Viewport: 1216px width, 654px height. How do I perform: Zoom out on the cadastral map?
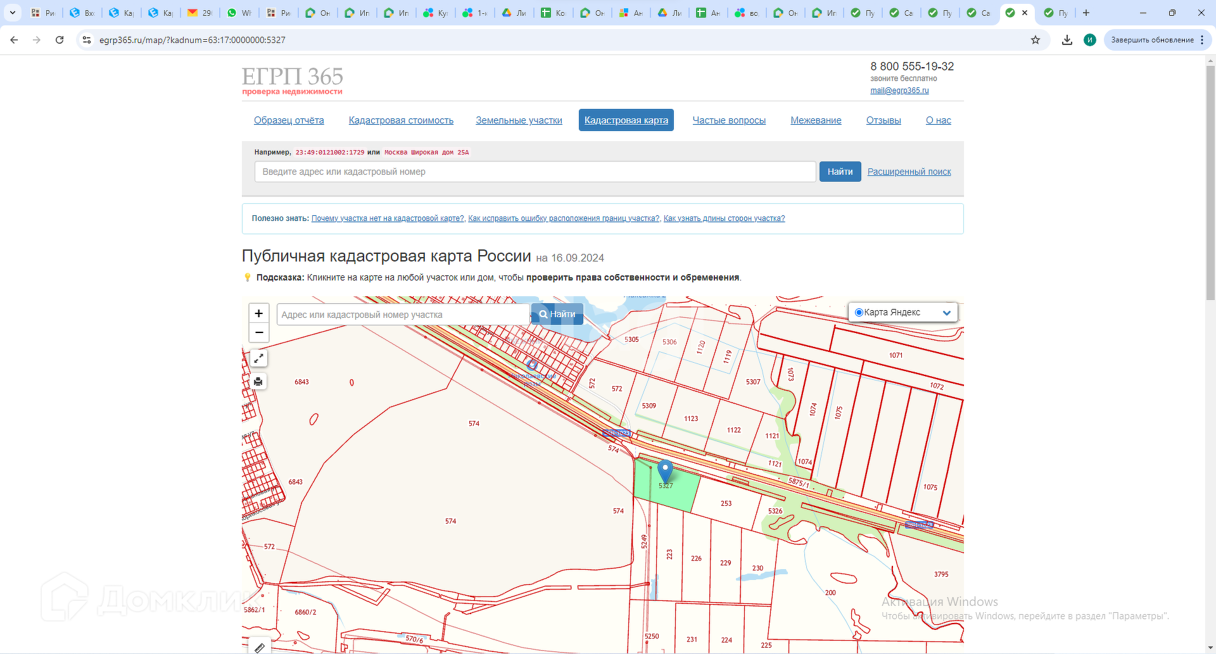tap(258, 332)
